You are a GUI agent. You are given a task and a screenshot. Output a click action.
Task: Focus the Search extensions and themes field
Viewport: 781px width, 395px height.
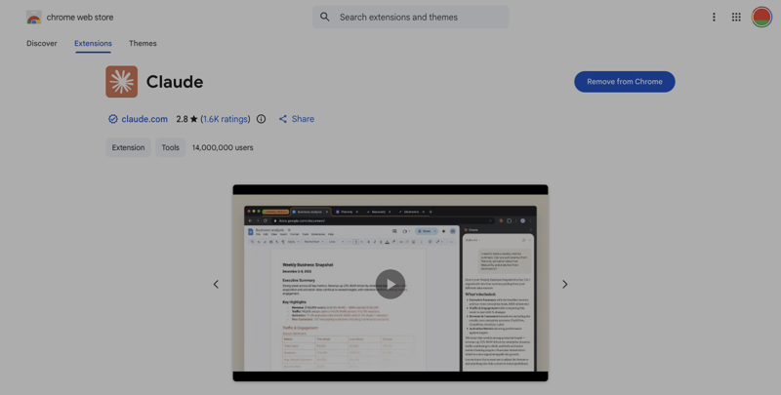tap(410, 17)
